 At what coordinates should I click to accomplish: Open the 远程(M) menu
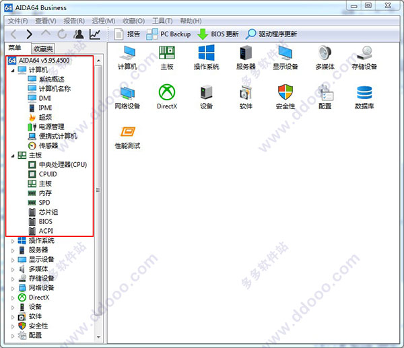point(104,21)
